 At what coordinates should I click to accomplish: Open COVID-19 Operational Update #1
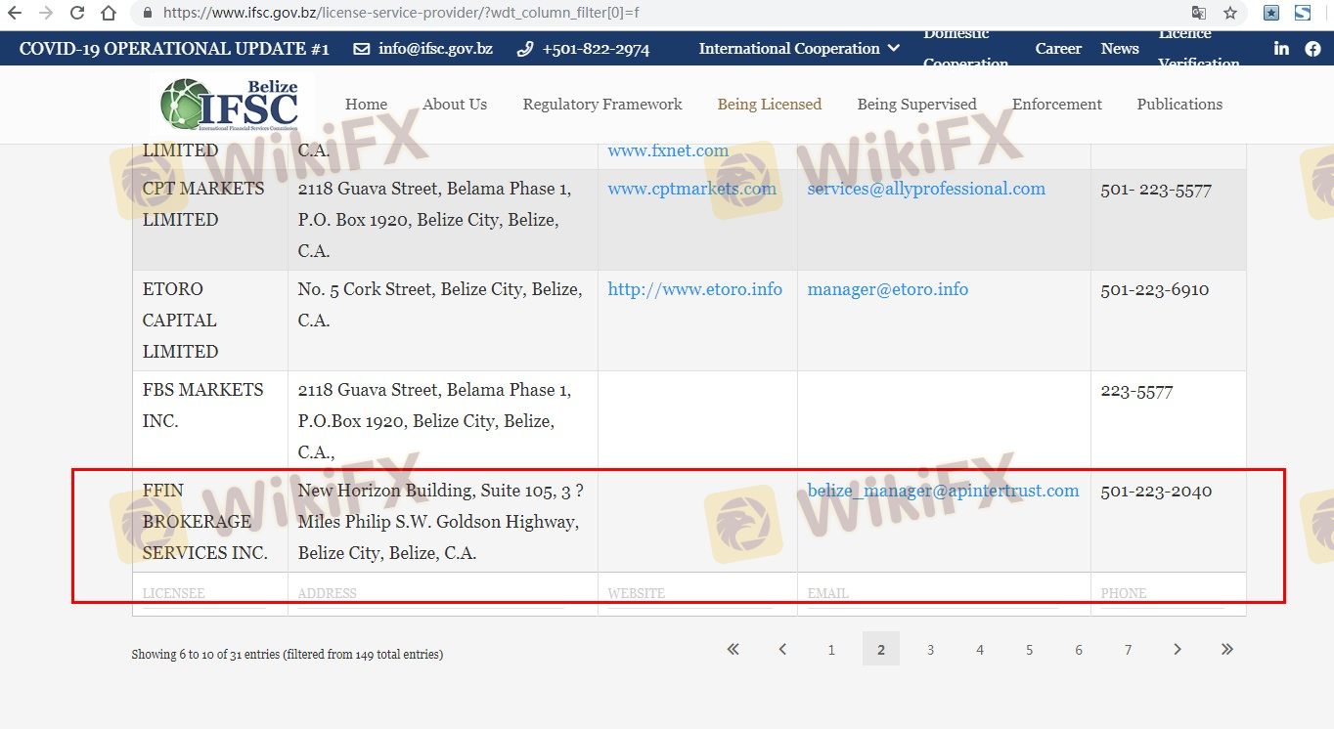pos(174,49)
